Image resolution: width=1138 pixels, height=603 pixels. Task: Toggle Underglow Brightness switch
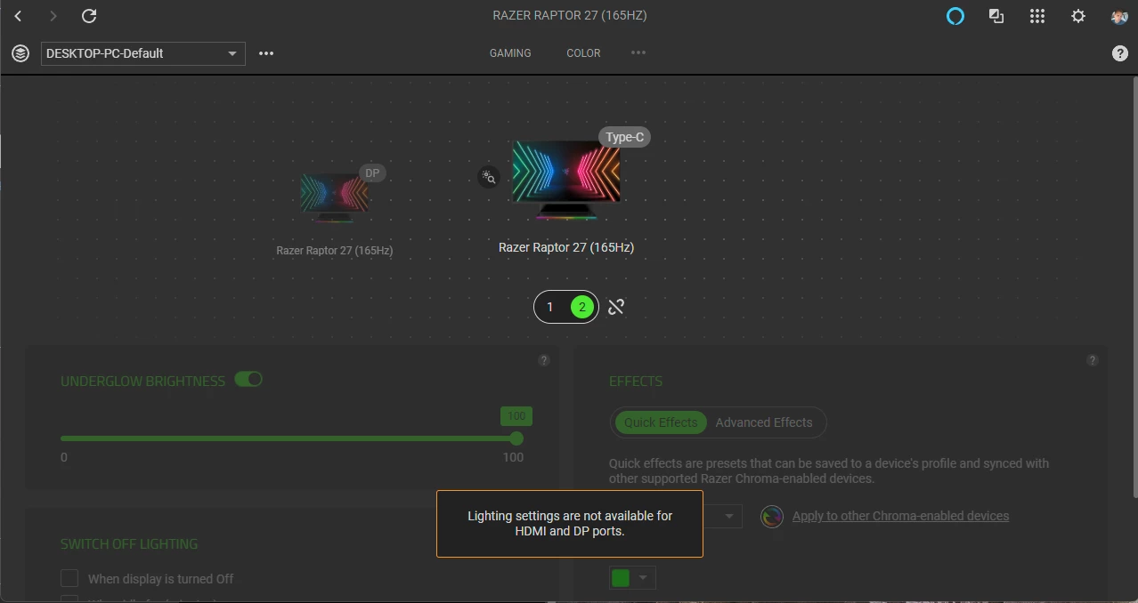[248, 380]
